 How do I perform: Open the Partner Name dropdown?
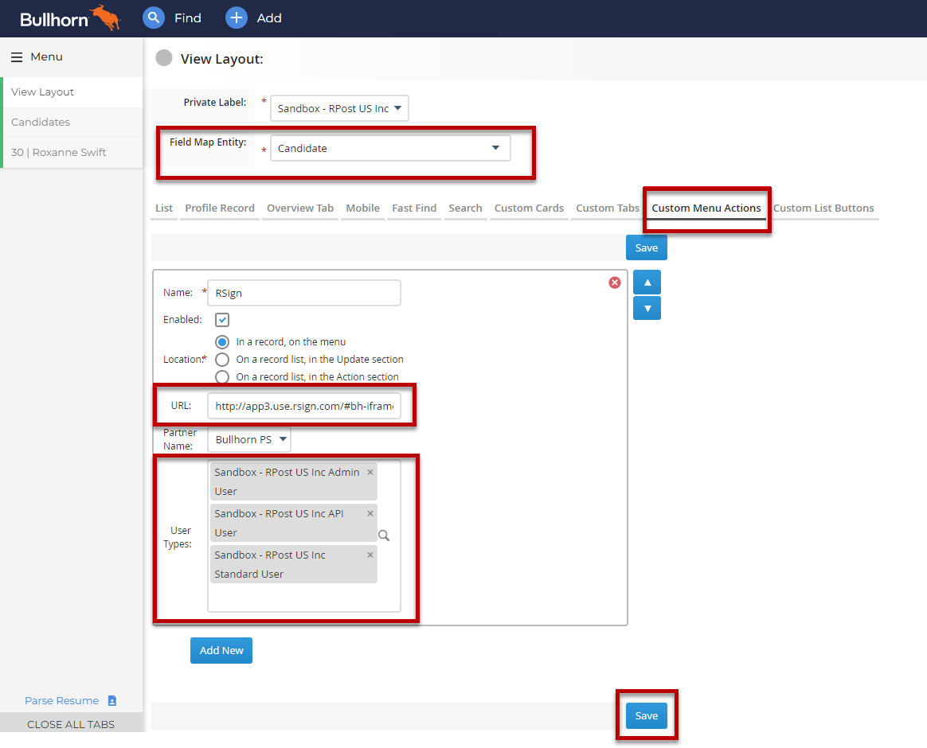249,439
